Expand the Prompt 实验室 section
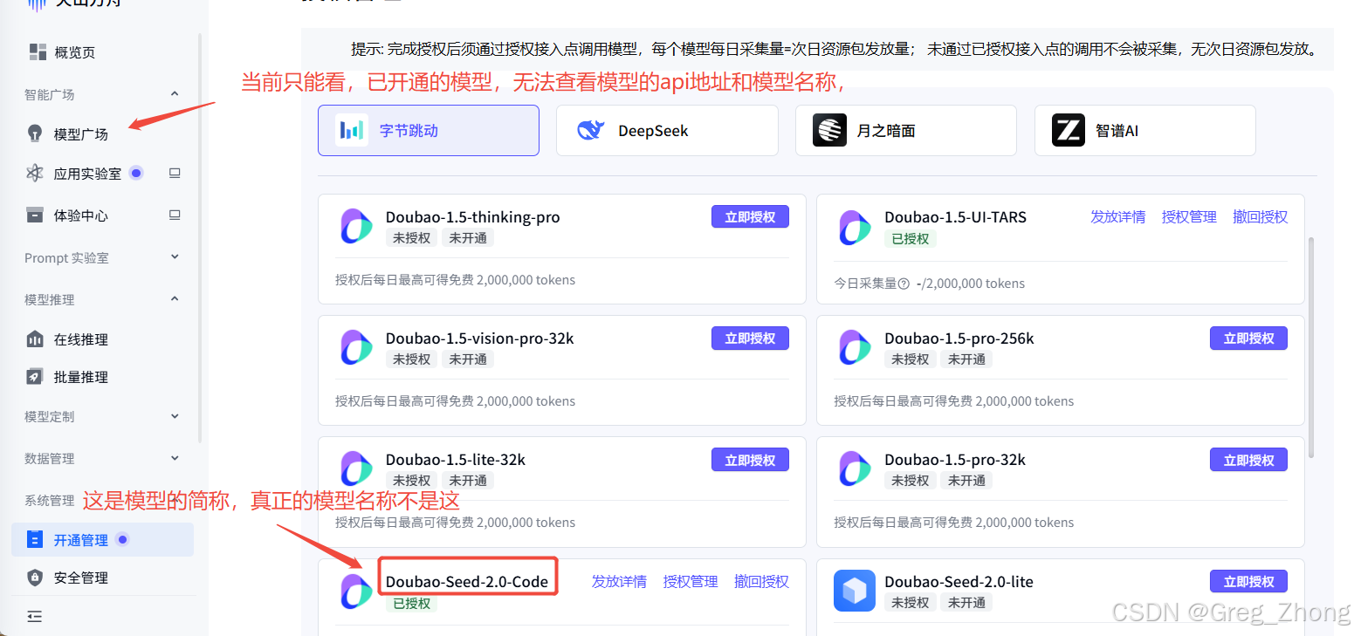Image resolution: width=1354 pixels, height=636 pixels. (175, 256)
